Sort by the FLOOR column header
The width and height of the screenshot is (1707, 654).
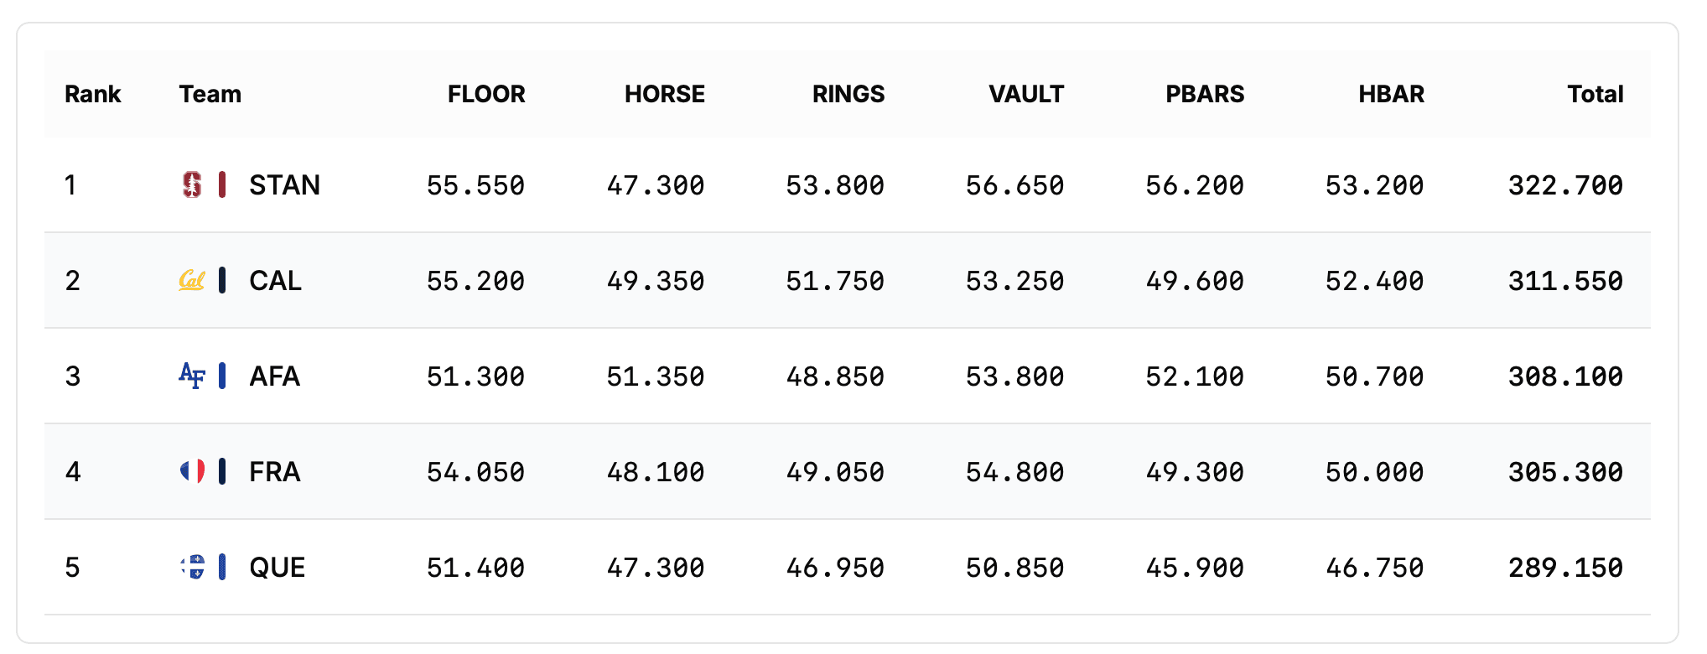(486, 94)
